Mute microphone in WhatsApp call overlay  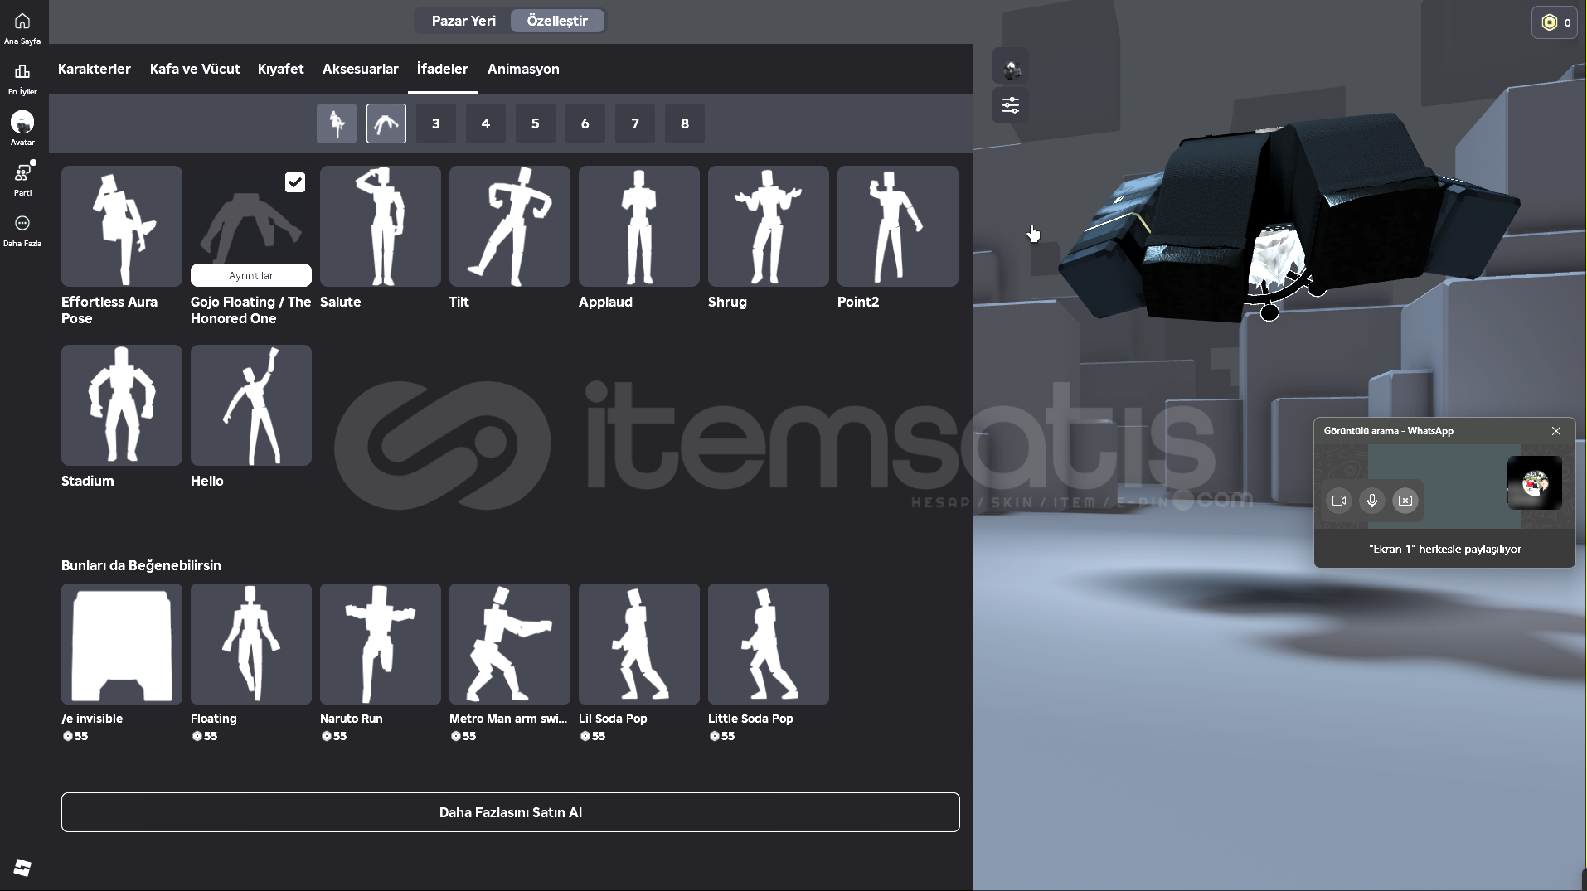click(x=1372, y=501)
